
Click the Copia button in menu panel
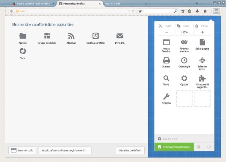click(184, 26)
